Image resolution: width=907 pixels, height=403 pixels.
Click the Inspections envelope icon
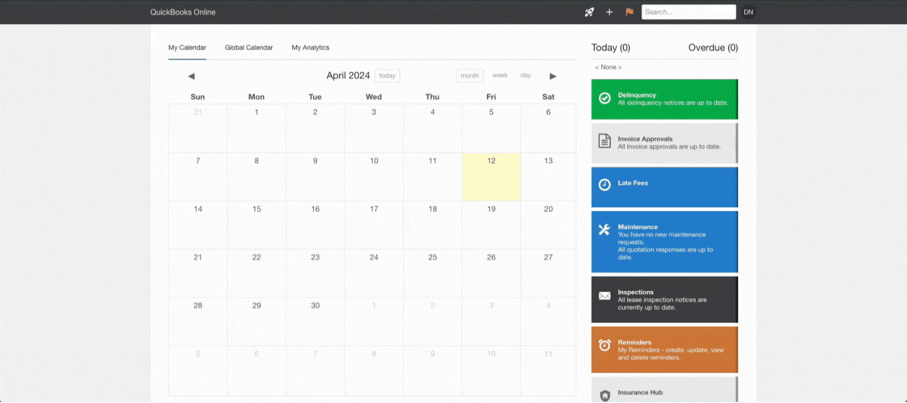(604, 296)
